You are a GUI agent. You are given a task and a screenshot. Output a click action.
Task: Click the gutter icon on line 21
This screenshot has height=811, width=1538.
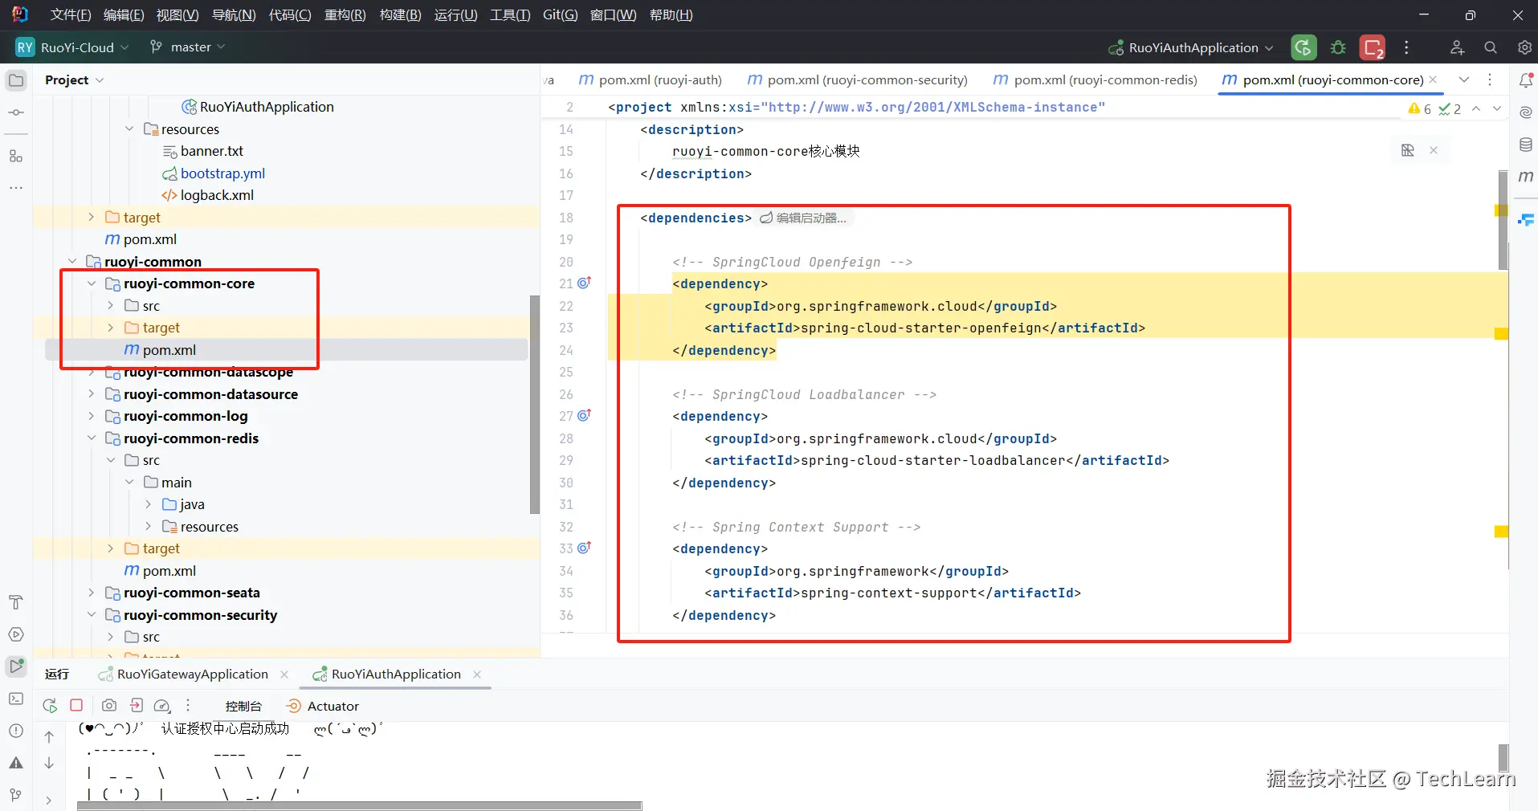point(584,283)
